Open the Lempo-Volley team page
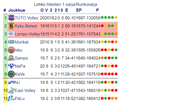Image resolution: width=182 pixels, height=103 pixels. point(27,34)
